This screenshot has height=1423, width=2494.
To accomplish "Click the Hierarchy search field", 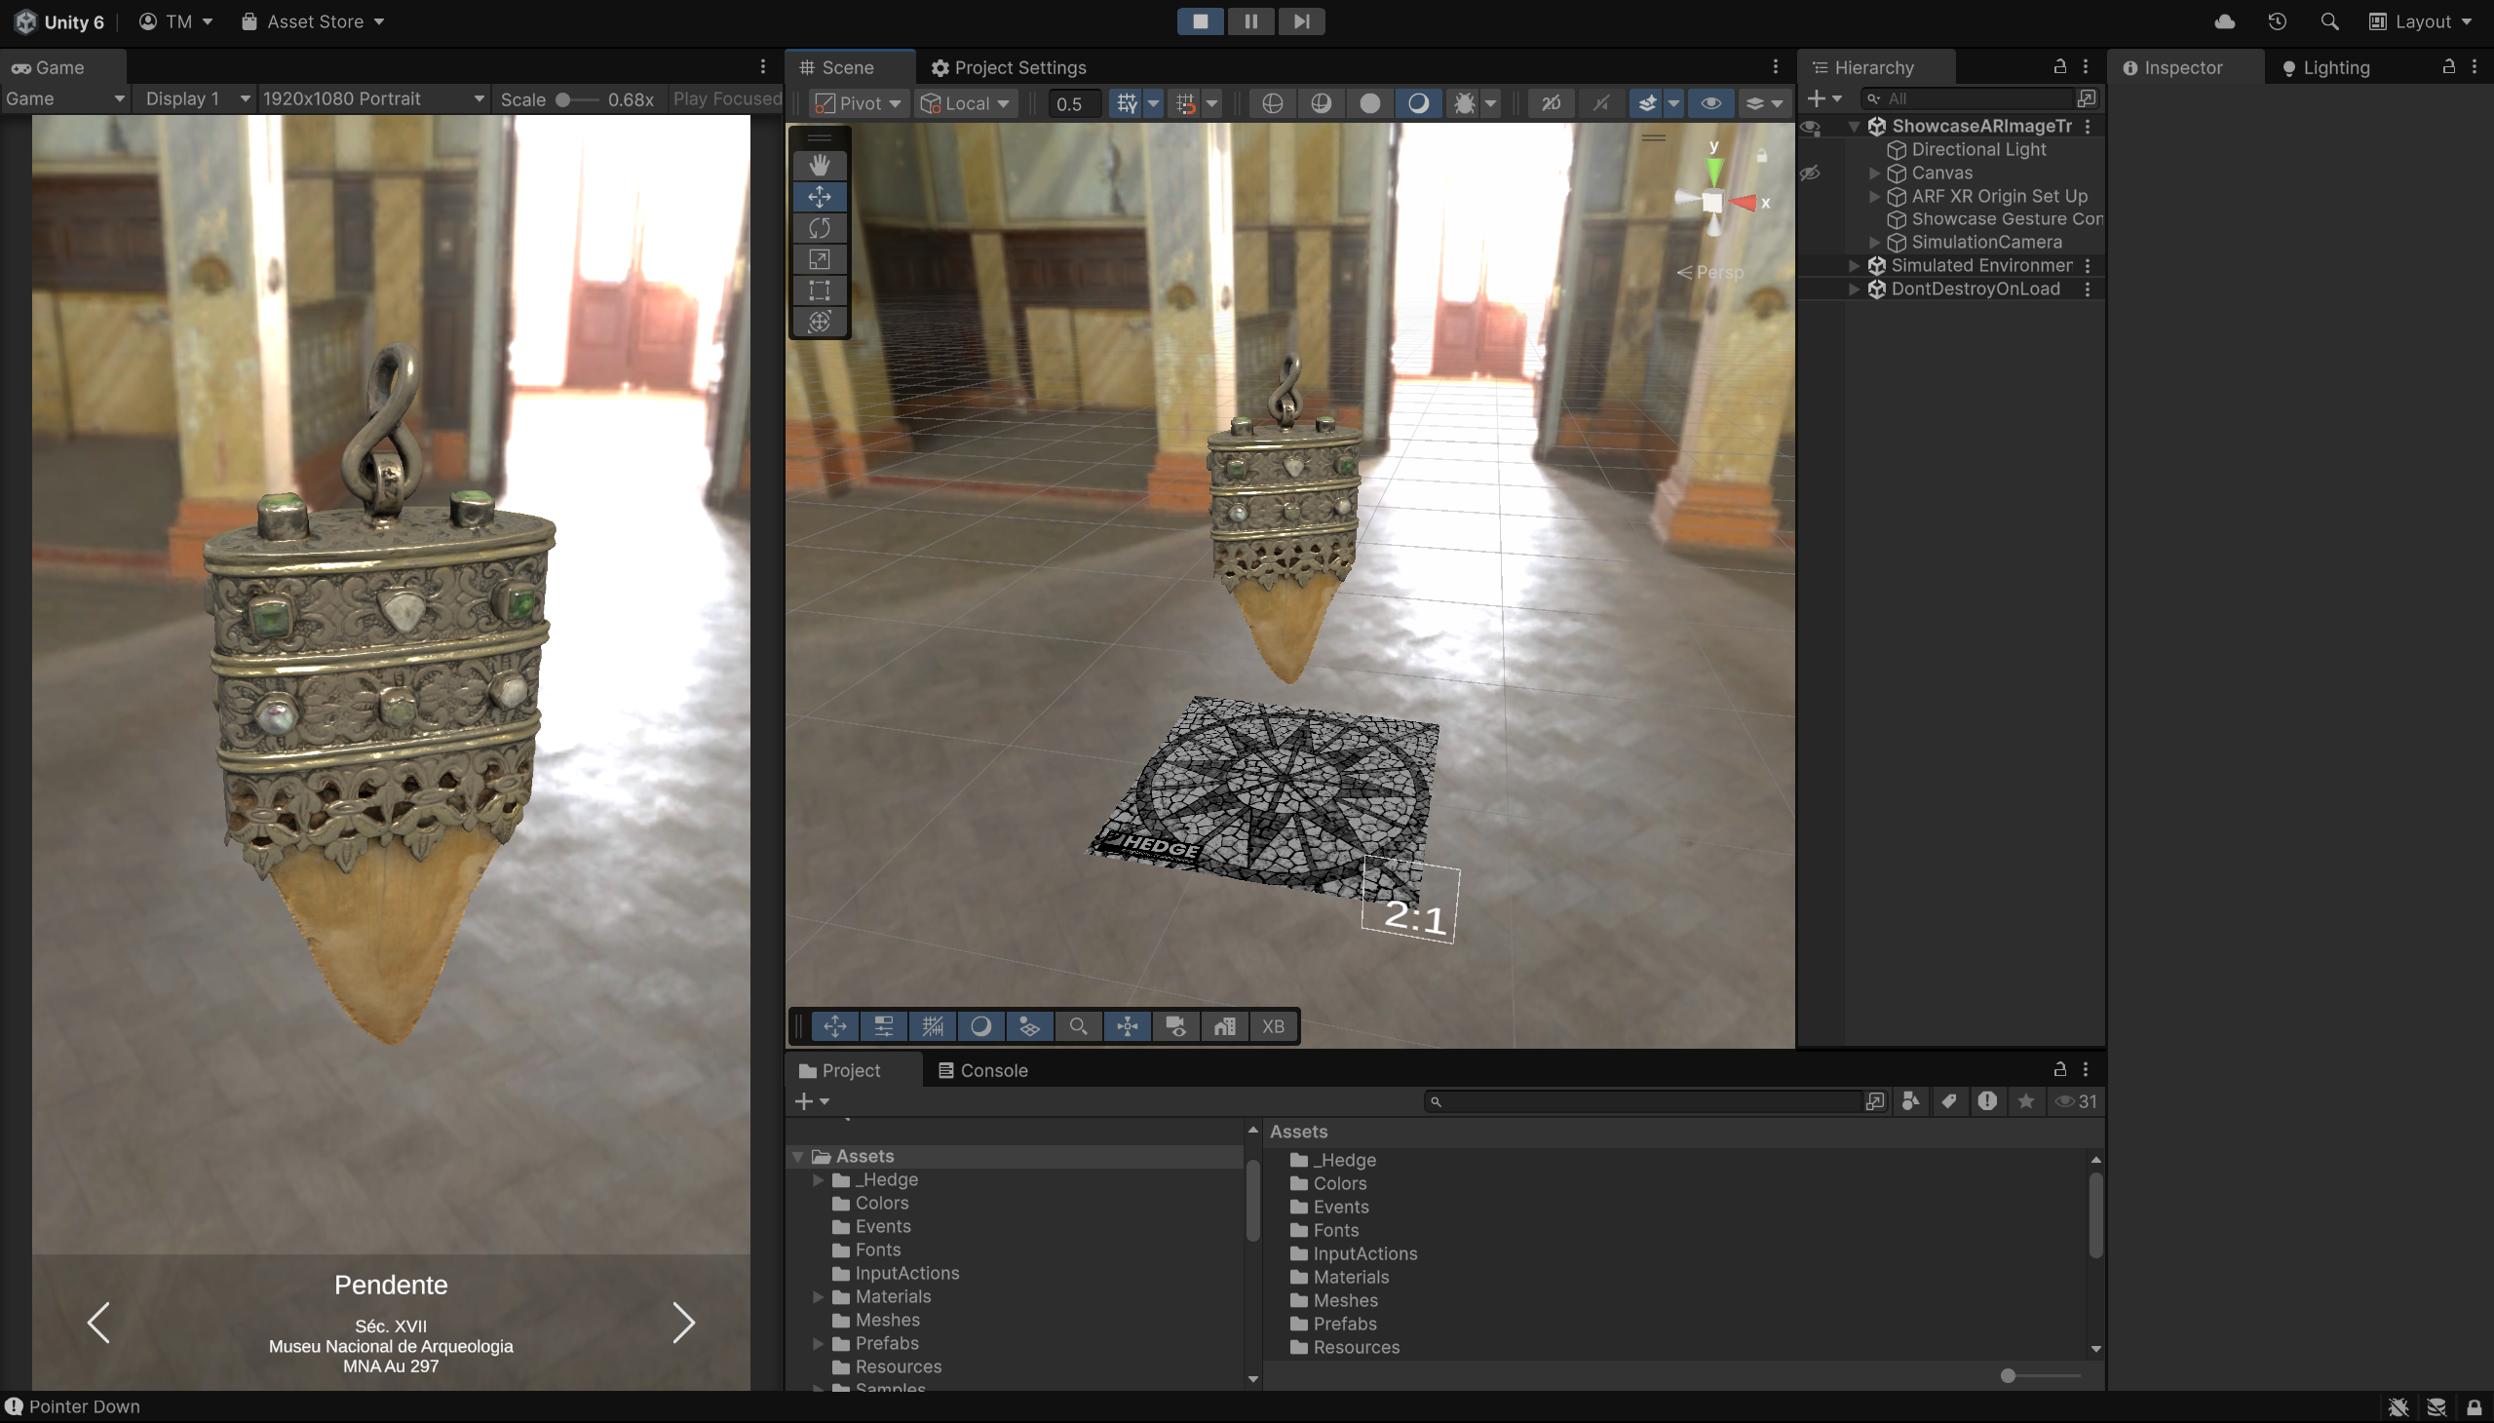I will (1975, 98).
